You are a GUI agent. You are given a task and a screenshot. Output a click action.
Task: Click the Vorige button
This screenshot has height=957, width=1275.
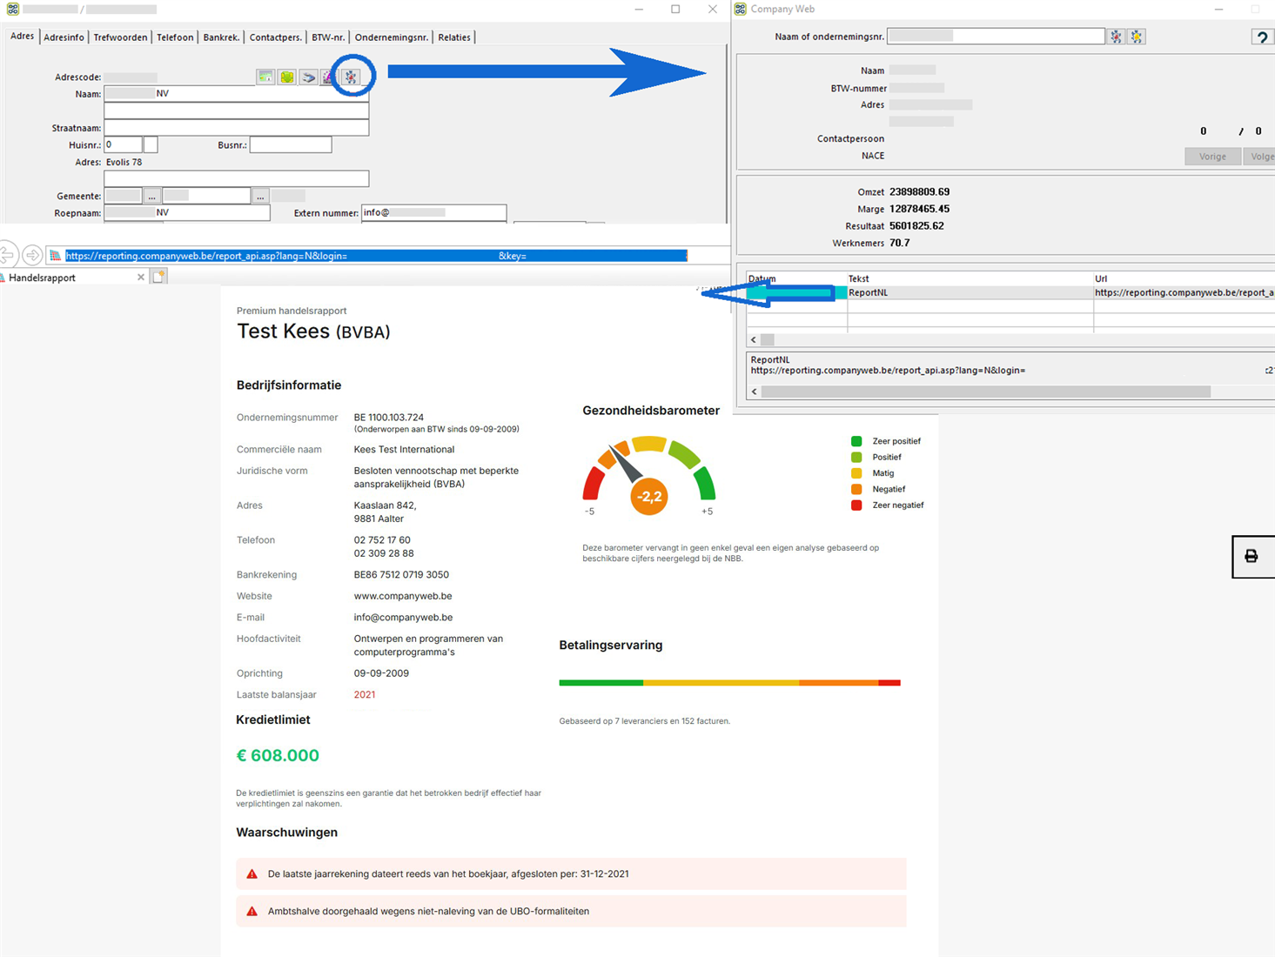point(1212,157)
